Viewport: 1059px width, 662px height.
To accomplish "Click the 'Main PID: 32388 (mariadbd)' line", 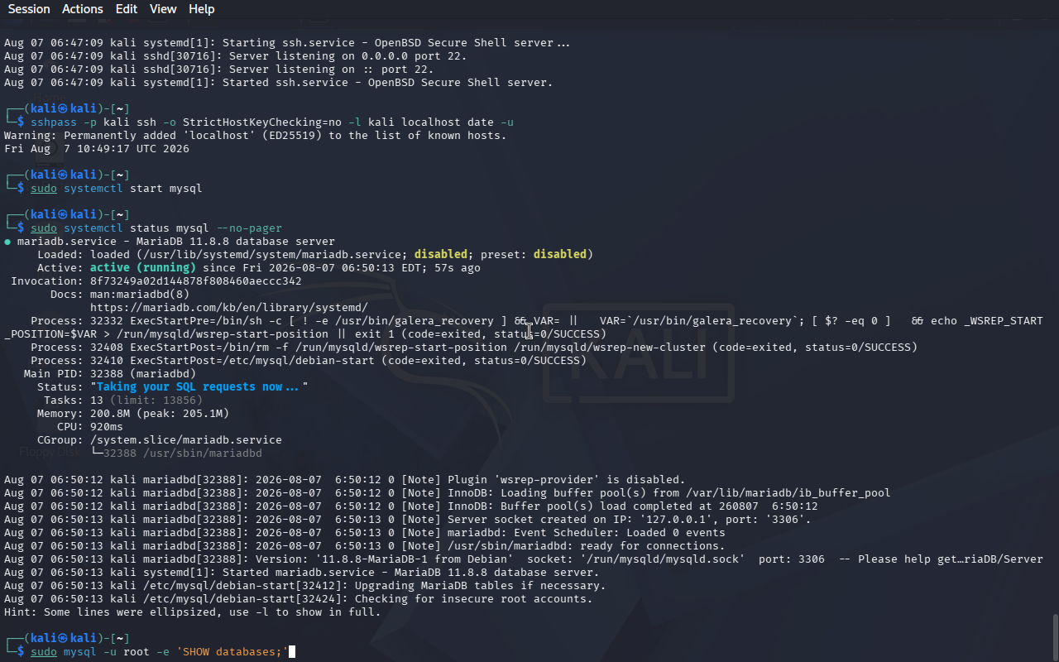I will pos(110,374).
